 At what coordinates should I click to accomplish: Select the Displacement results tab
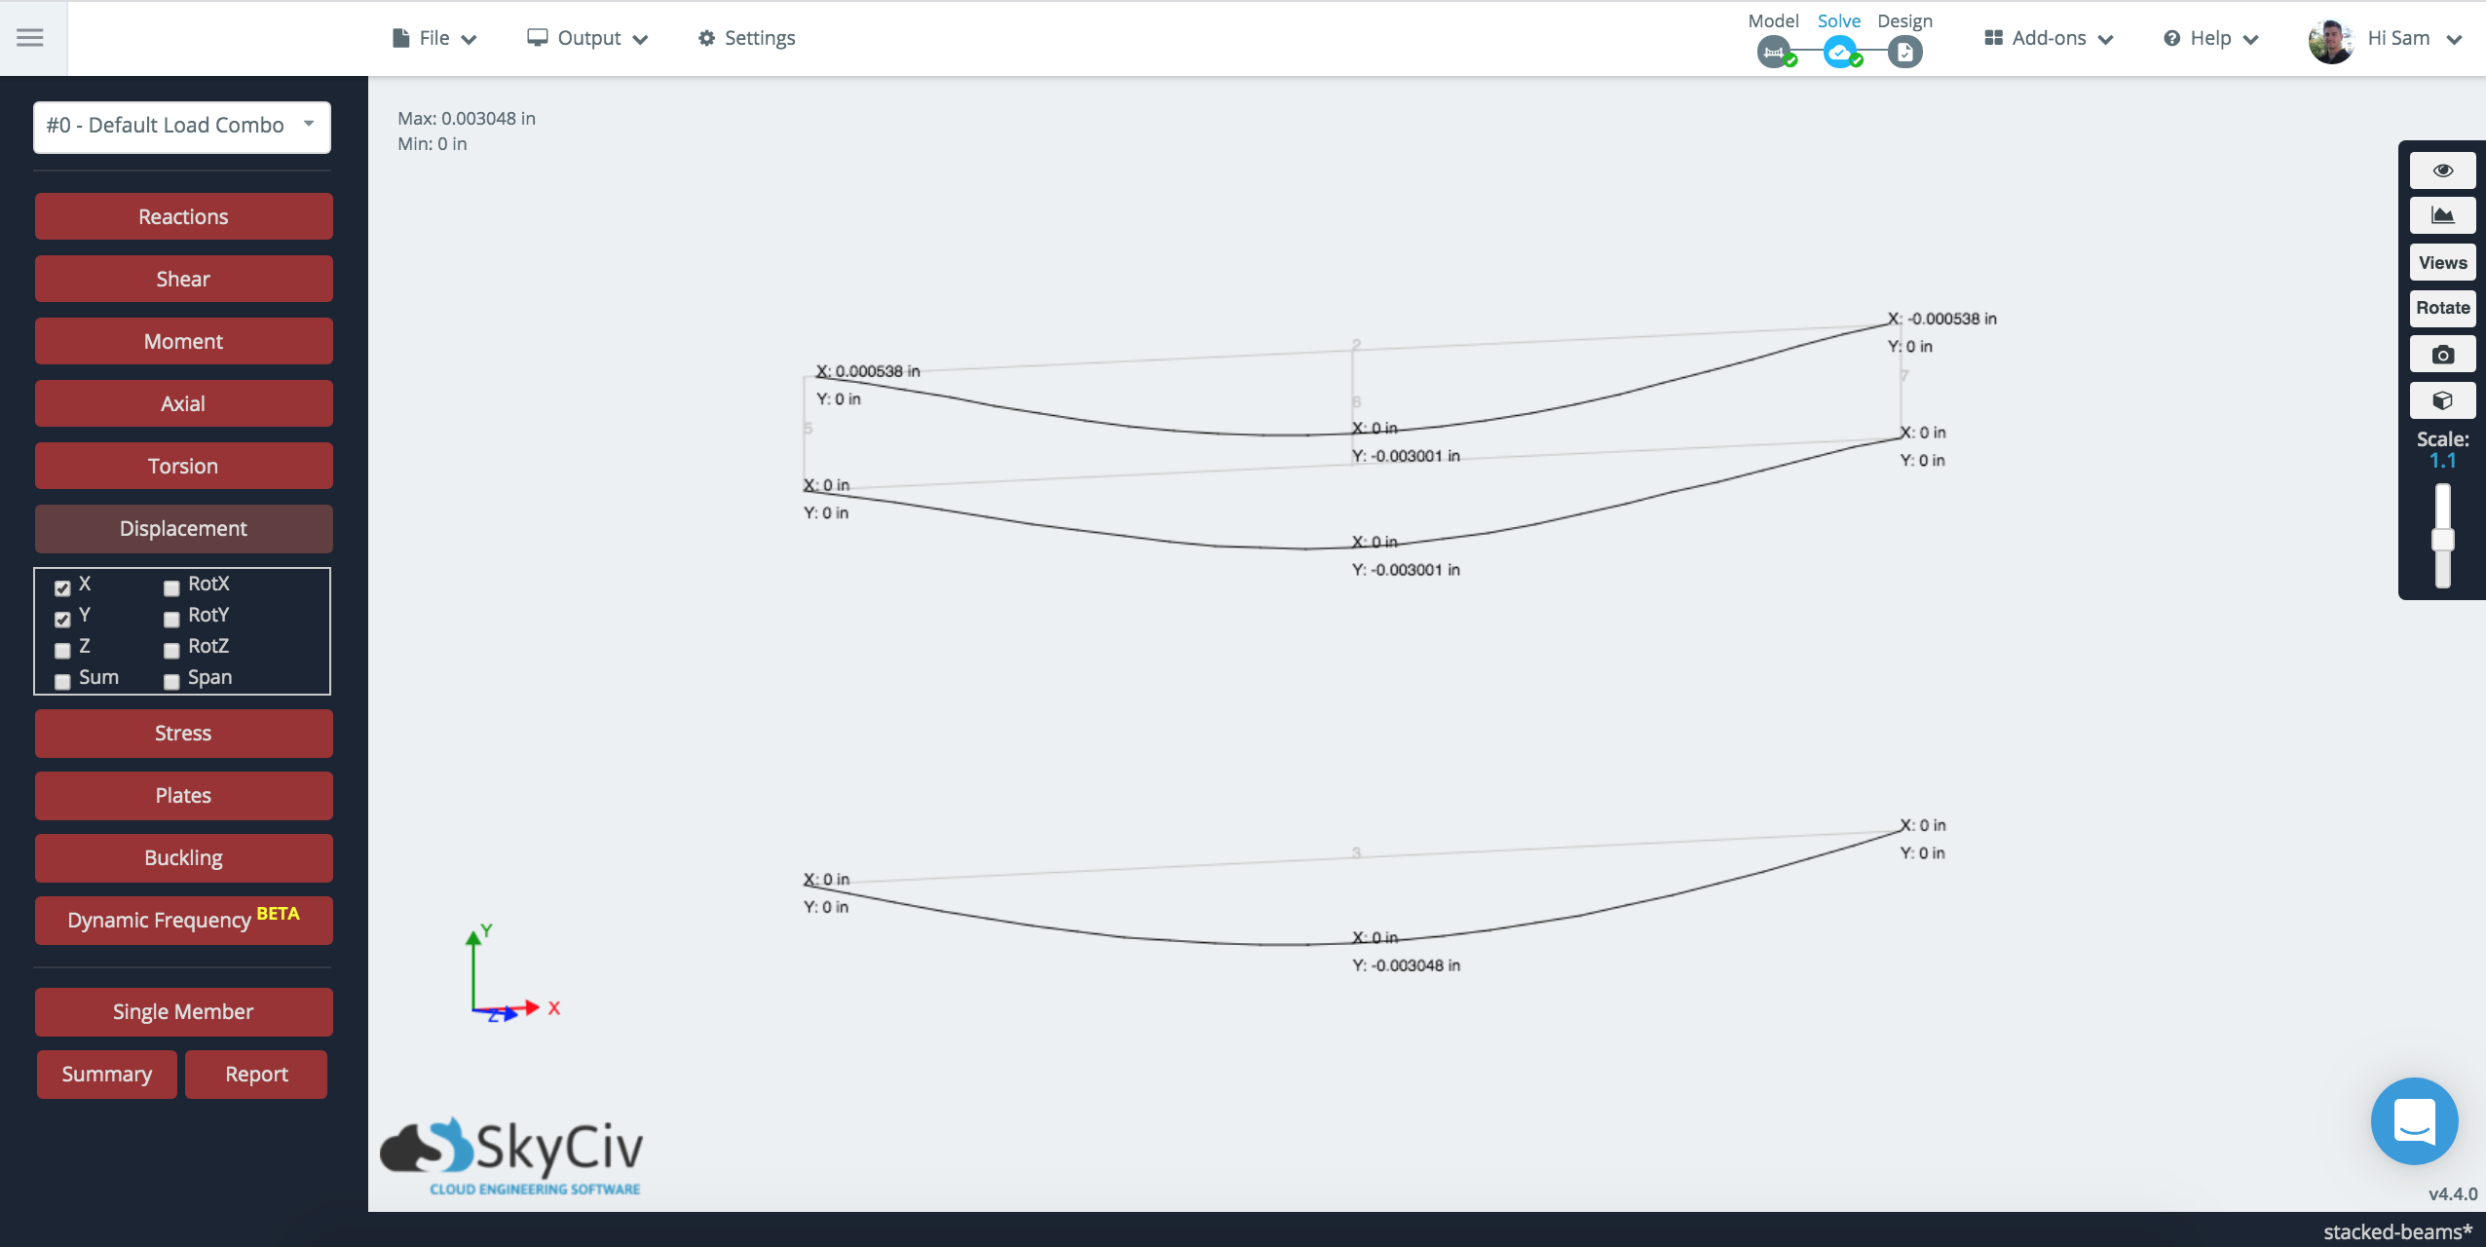(181, 528)
